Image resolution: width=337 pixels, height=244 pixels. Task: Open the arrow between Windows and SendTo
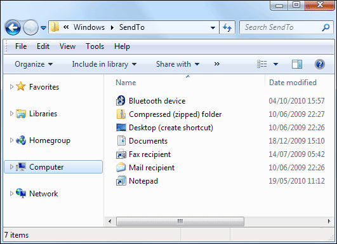[112, 27]
